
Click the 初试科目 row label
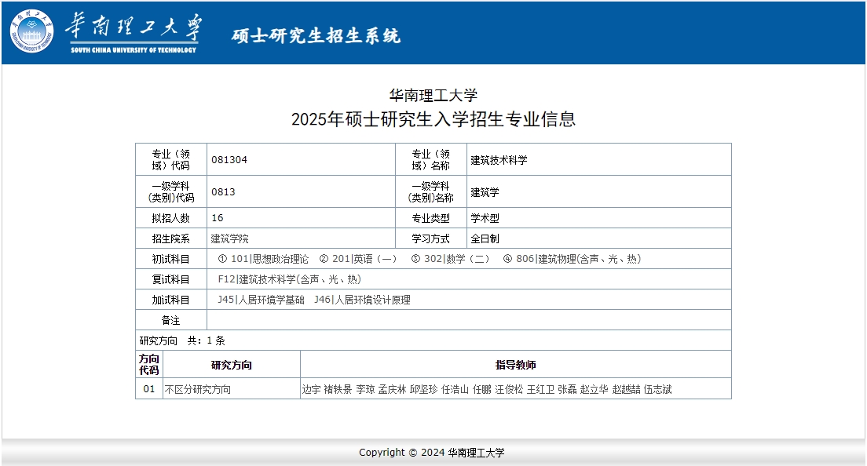(x=171, y=259)
